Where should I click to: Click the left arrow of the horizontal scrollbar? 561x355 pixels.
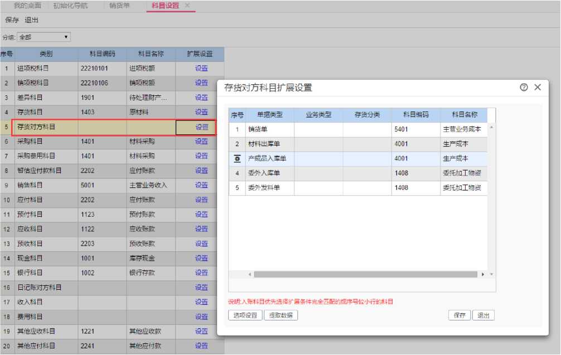pyautogui.click(x=249, y=275)
